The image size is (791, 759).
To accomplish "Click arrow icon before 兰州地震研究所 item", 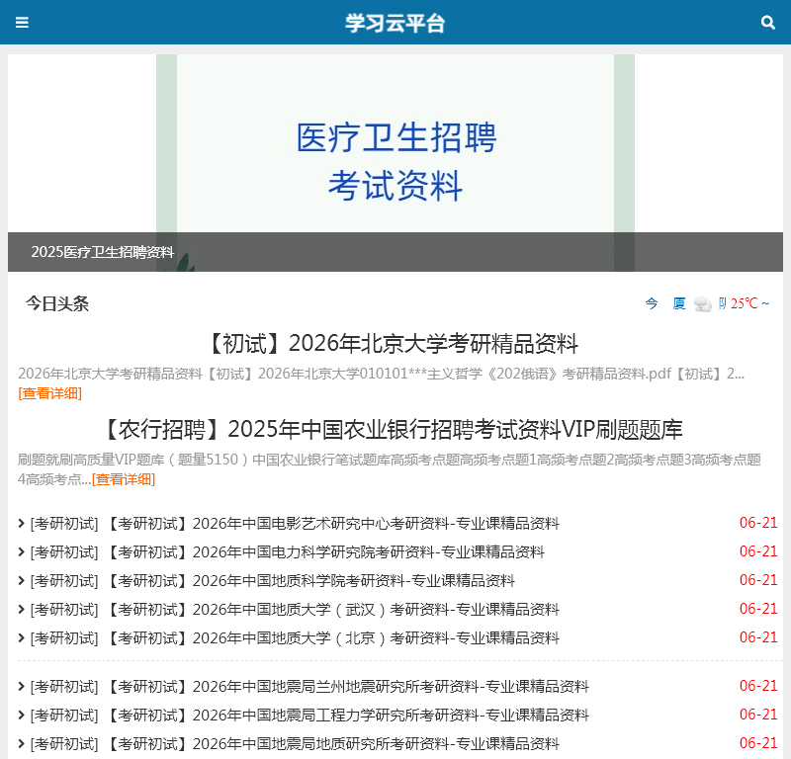I will tap(22, 686).
